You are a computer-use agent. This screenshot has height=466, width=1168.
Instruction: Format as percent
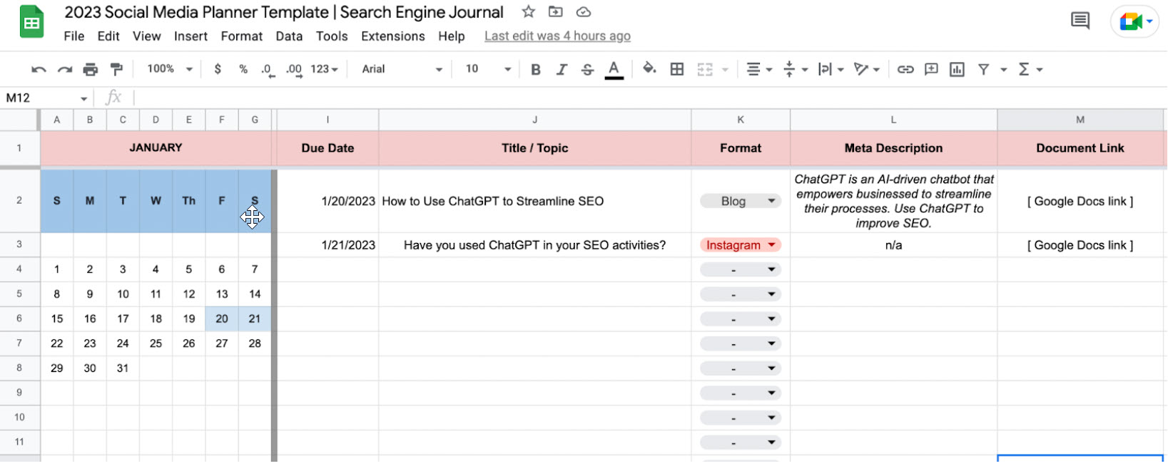pyautogui.click(x=243, y=69)
